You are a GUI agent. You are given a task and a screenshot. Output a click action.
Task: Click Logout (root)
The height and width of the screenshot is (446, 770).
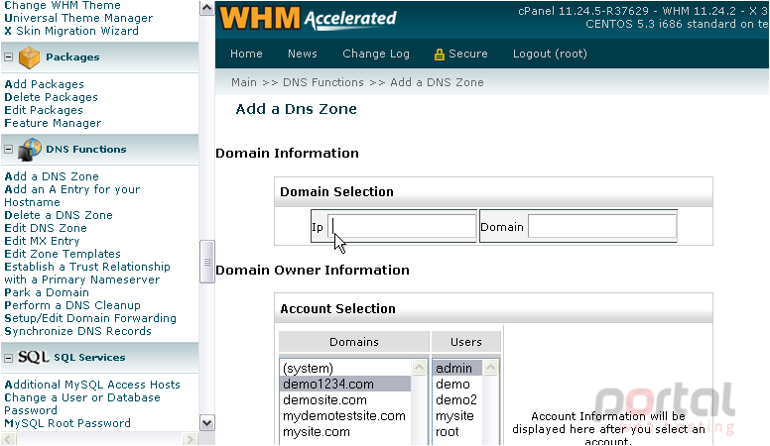tap(550, 54)
